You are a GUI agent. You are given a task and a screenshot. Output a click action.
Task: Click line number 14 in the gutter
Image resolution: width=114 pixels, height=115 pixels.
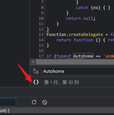pyautogui.click(x=41, y=40)
